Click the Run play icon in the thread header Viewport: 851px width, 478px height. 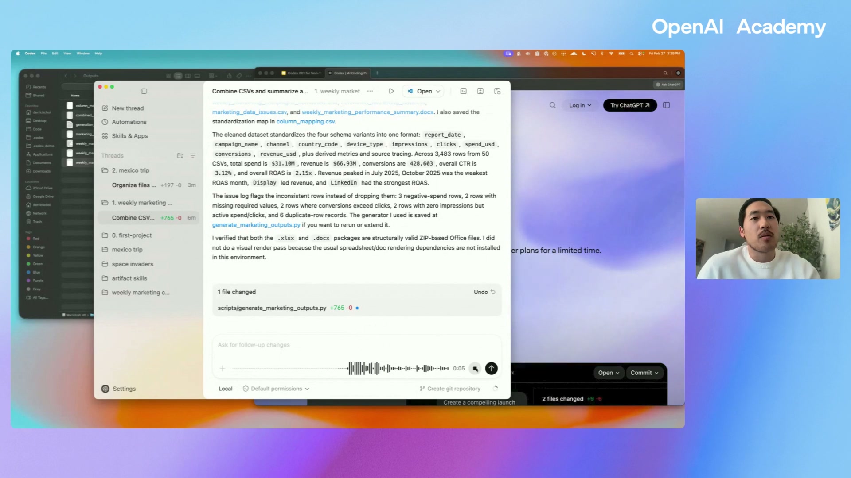click(391, 91)
